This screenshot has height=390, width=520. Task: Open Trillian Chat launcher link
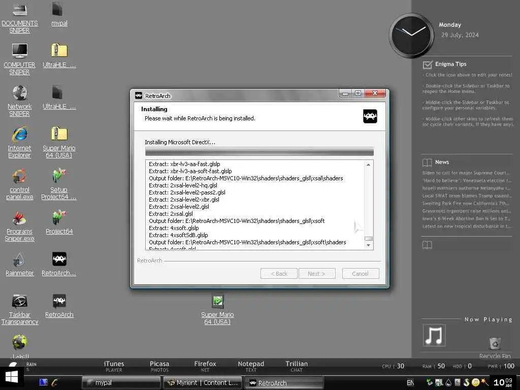point(297,367)
